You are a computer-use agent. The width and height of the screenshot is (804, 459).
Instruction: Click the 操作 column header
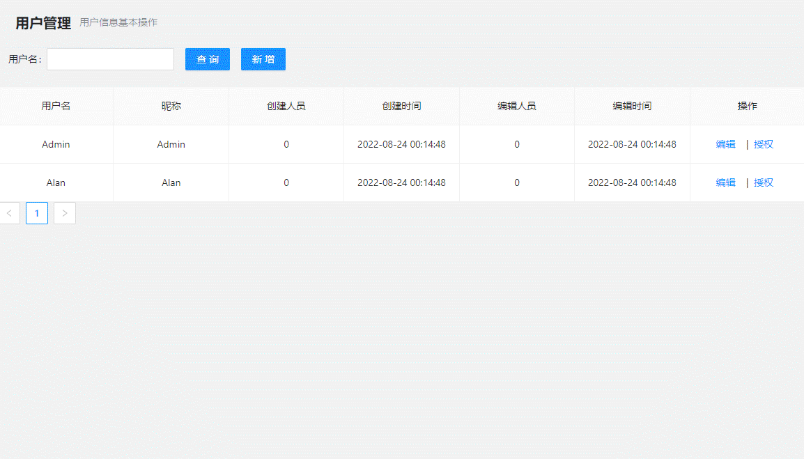(747, 106)
